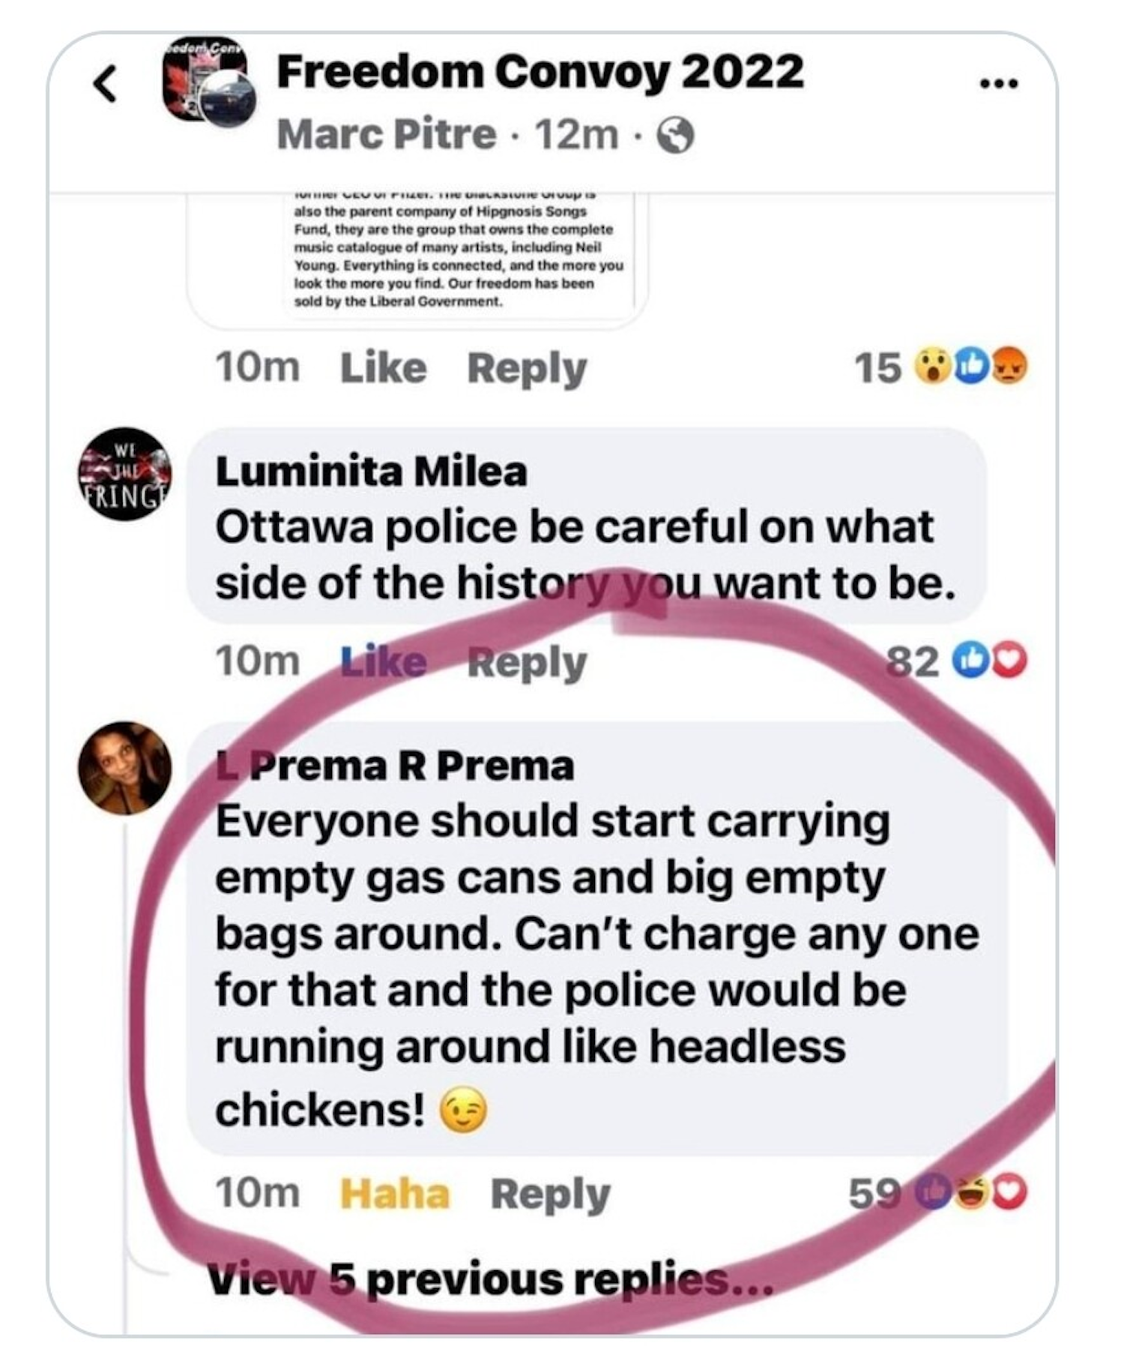The width and height of the screenshot is (1124, 1346).
Task: Expand View 5 previous replies
Action: [490, 1279]
